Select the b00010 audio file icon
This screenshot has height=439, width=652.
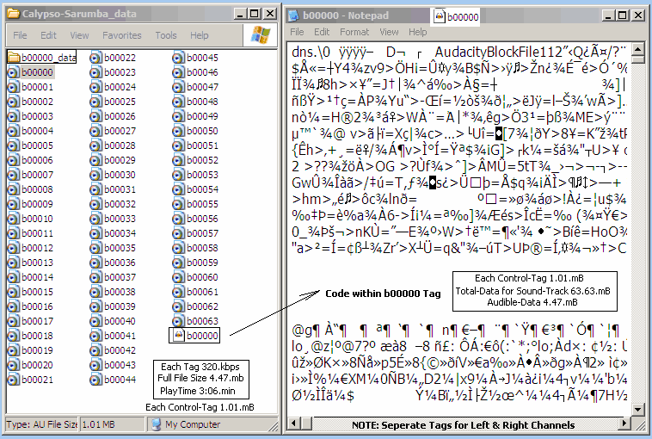click(14, 219)
